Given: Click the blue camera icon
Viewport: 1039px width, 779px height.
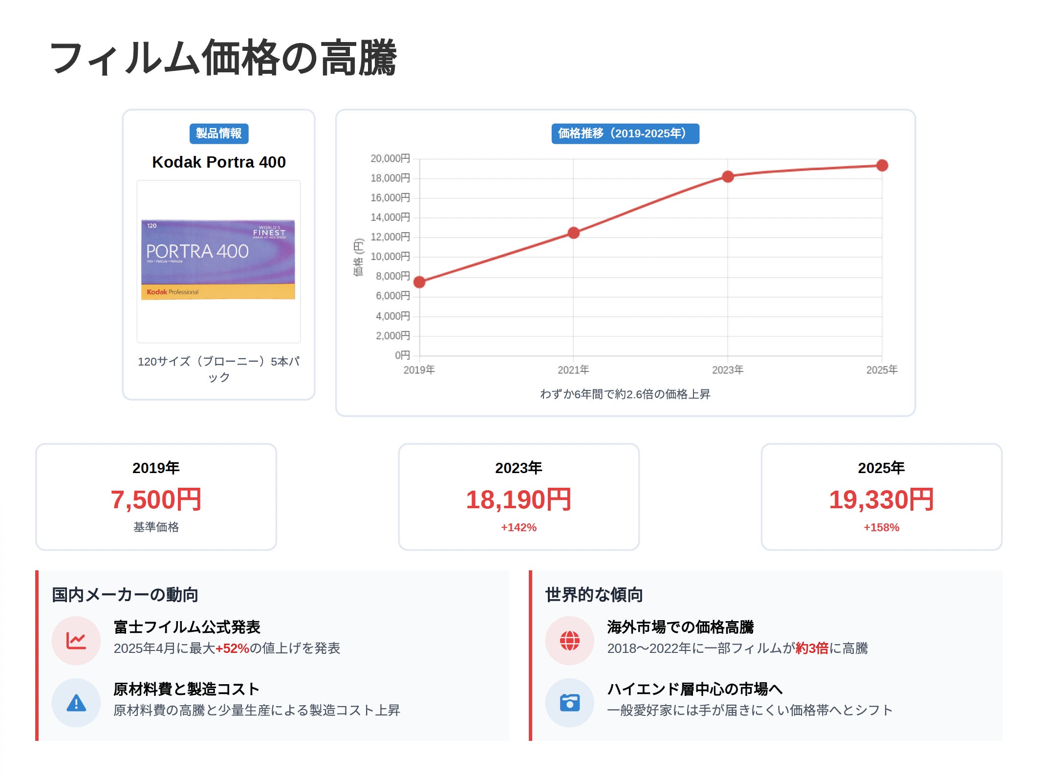Looking at the screenshot, I should coord(569,703).
